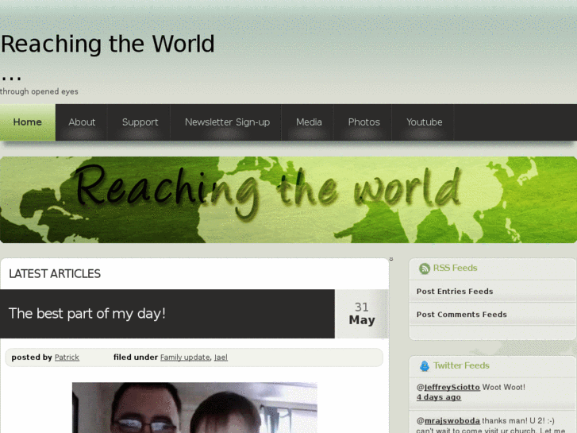The image size is (577, 433).
Task: Go to the Support page
Action: coord(140,122)
